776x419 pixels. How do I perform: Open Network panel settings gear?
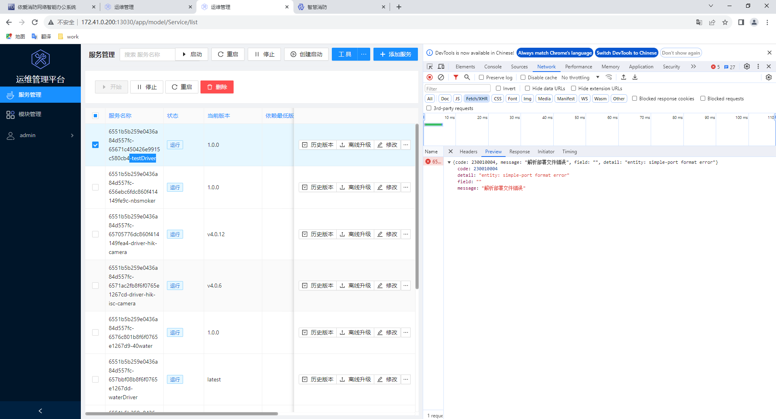[x=769, y=77]
